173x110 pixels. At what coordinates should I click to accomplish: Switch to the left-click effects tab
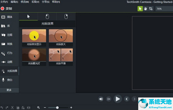coord(47,17)
